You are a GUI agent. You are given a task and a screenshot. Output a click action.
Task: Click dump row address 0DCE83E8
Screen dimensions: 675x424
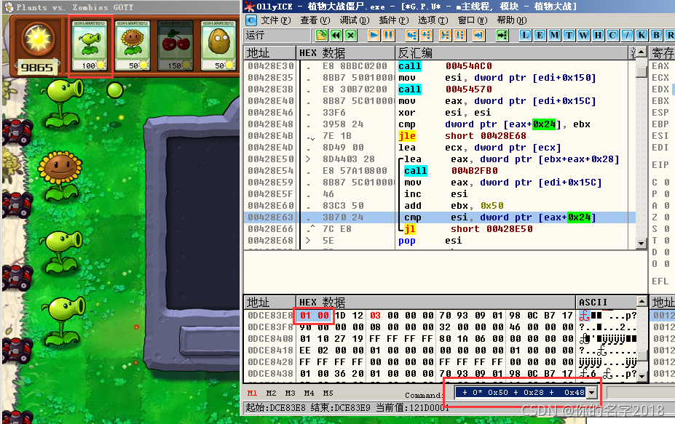click(270, 316)
